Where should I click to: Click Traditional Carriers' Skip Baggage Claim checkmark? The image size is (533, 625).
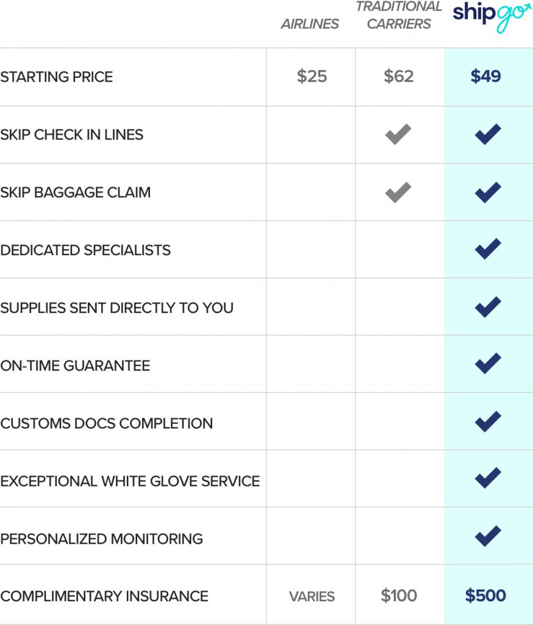398,192
